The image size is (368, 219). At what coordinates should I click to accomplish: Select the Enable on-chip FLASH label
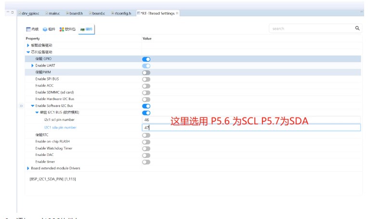click(x=53, y=142)
